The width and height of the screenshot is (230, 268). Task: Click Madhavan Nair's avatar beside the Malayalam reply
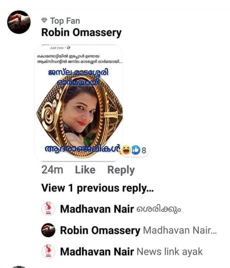tap(48, 208)
